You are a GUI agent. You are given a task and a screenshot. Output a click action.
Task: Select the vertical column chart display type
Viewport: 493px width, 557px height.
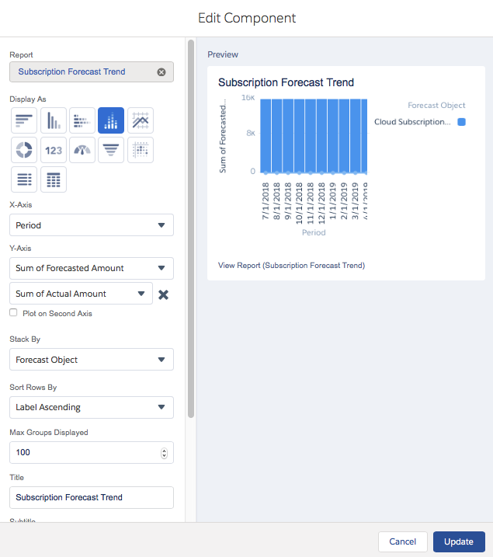coord(53,120)
